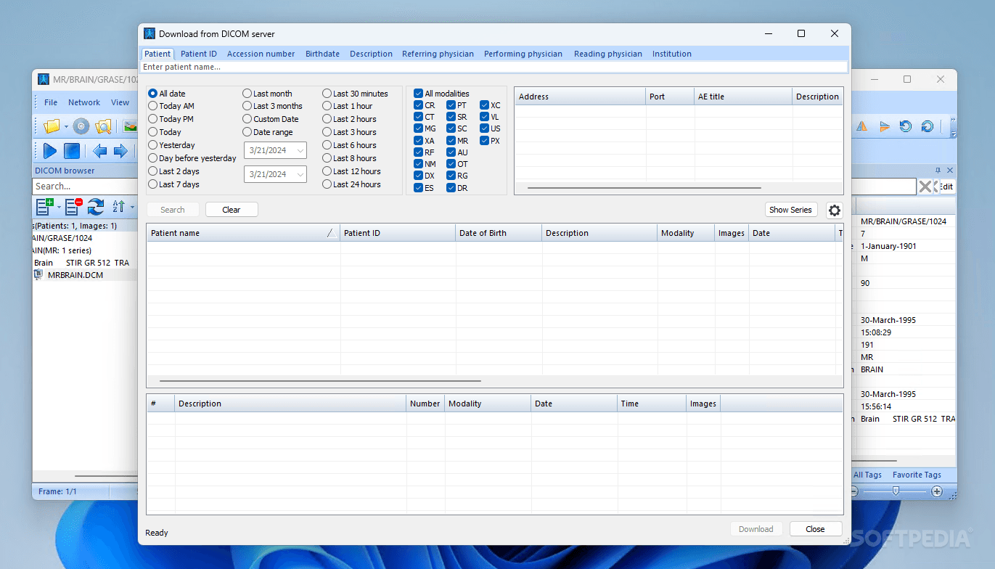Click the zoom plus circle in the viewer status bar

[x=937, y=491]
